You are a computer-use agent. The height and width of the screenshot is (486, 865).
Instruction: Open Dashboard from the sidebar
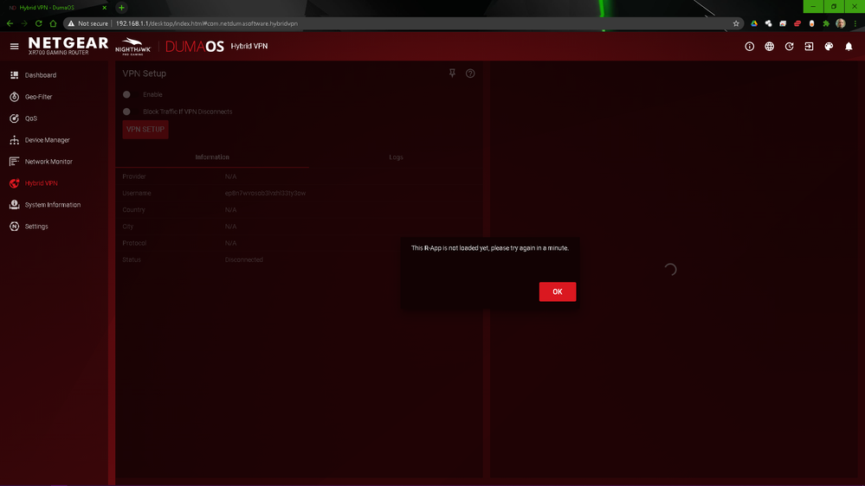click(x=41, y=75)
